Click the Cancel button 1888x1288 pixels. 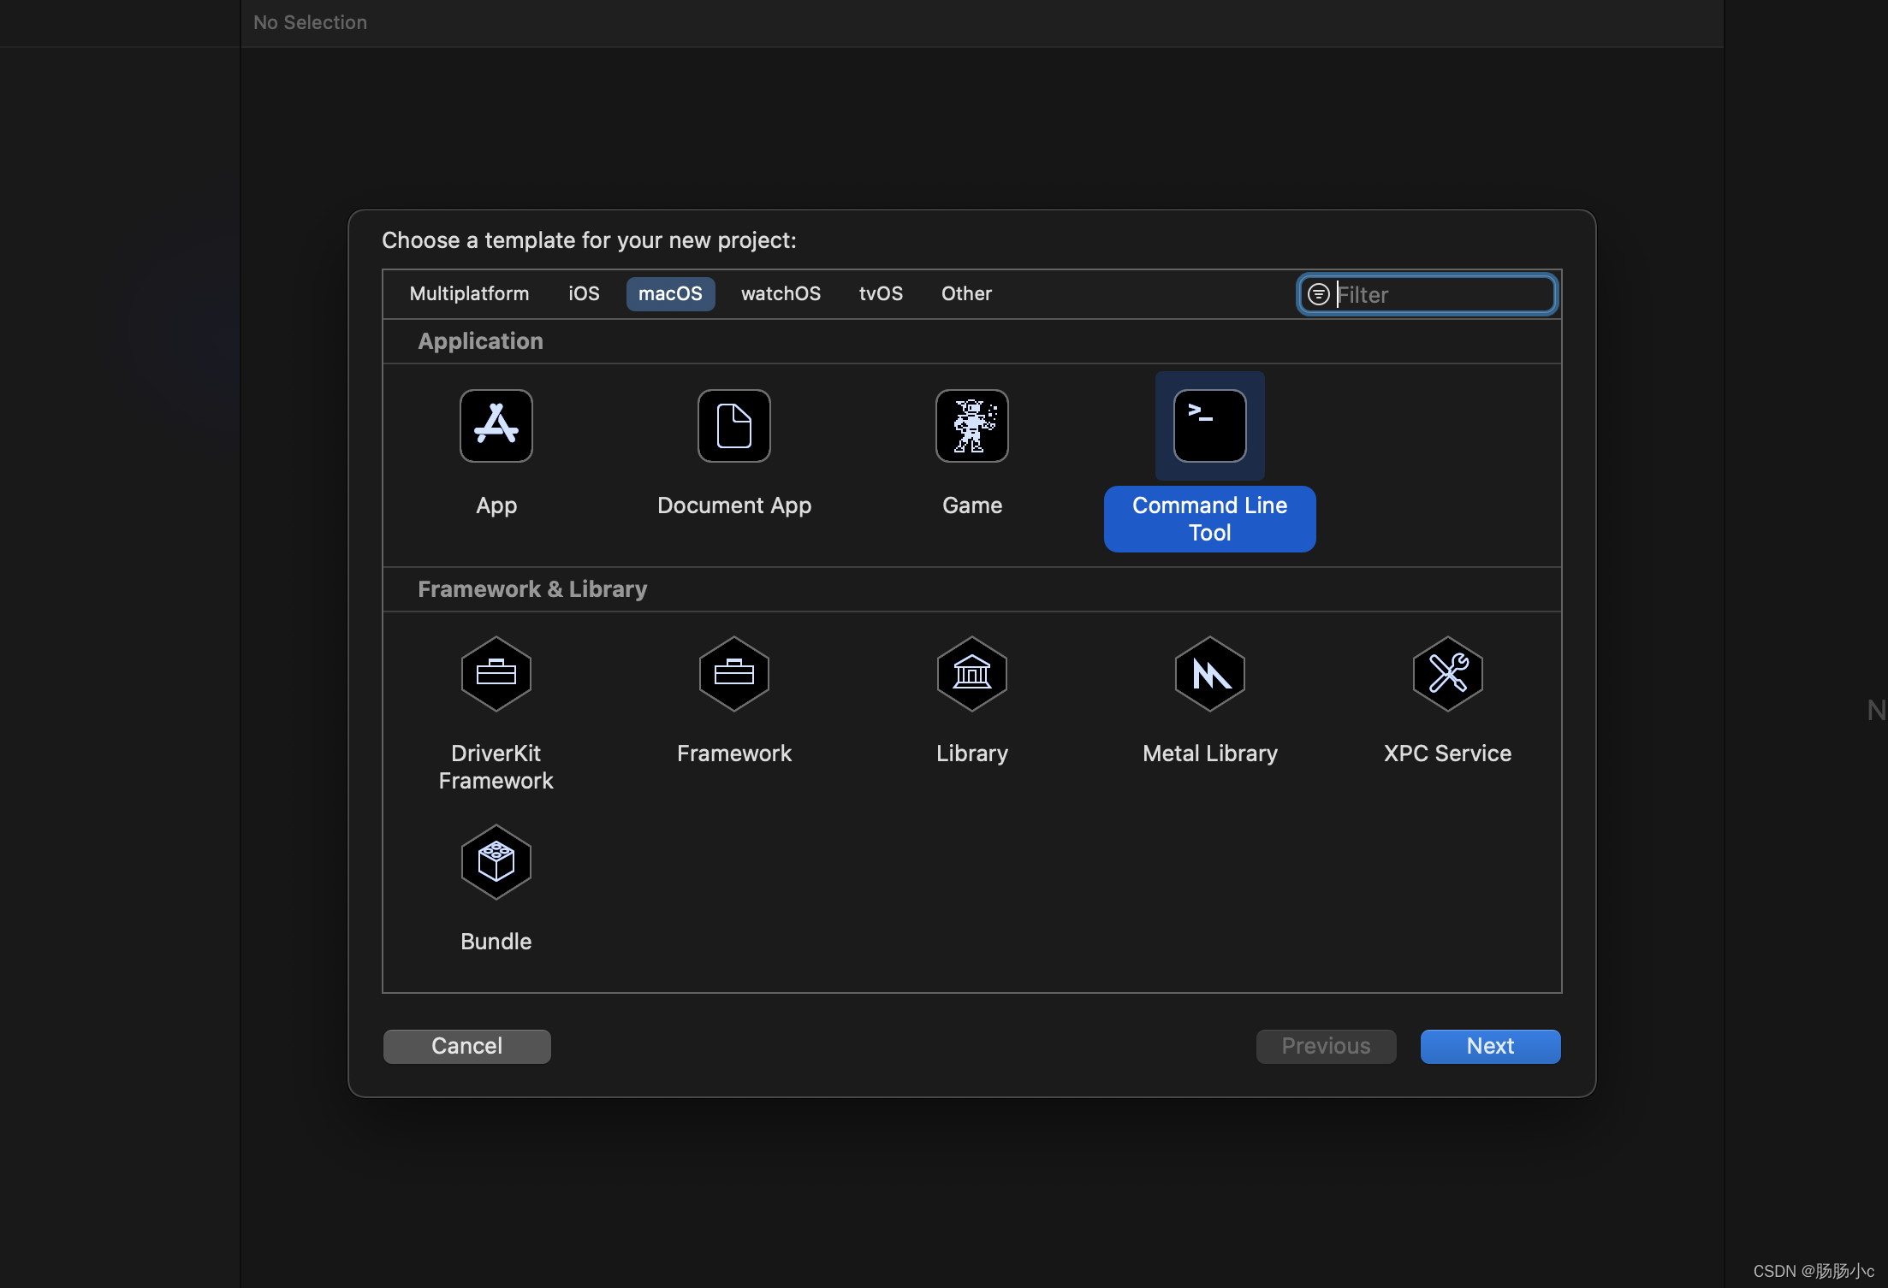(x=467, y=1046)
